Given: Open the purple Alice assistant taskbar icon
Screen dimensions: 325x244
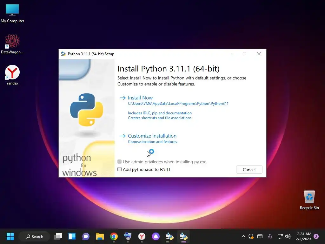Looking at the screenshot, I should point(156,236).
